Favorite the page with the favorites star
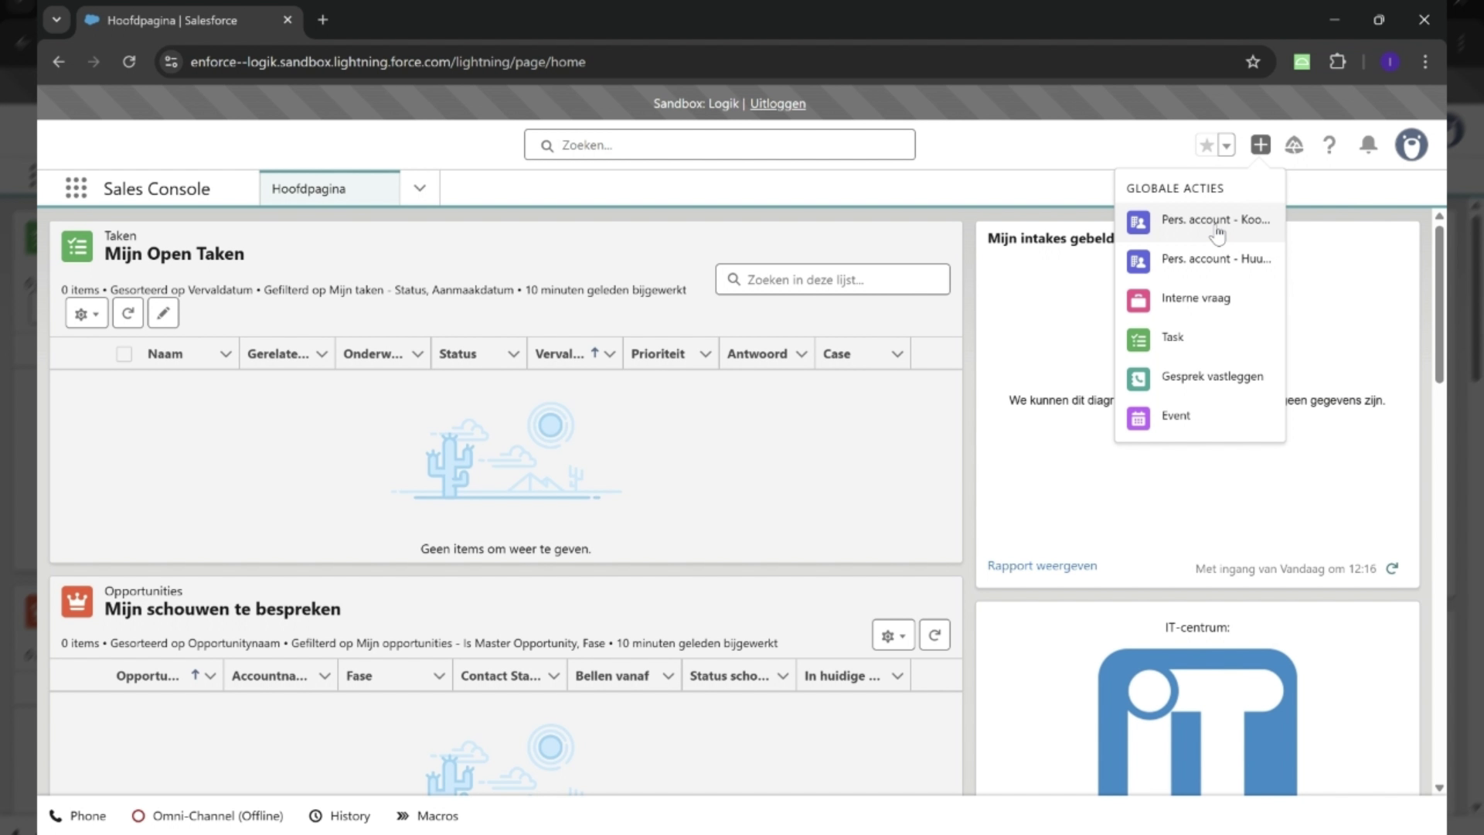This screenshot has height=835, width=1484. 1207,145
